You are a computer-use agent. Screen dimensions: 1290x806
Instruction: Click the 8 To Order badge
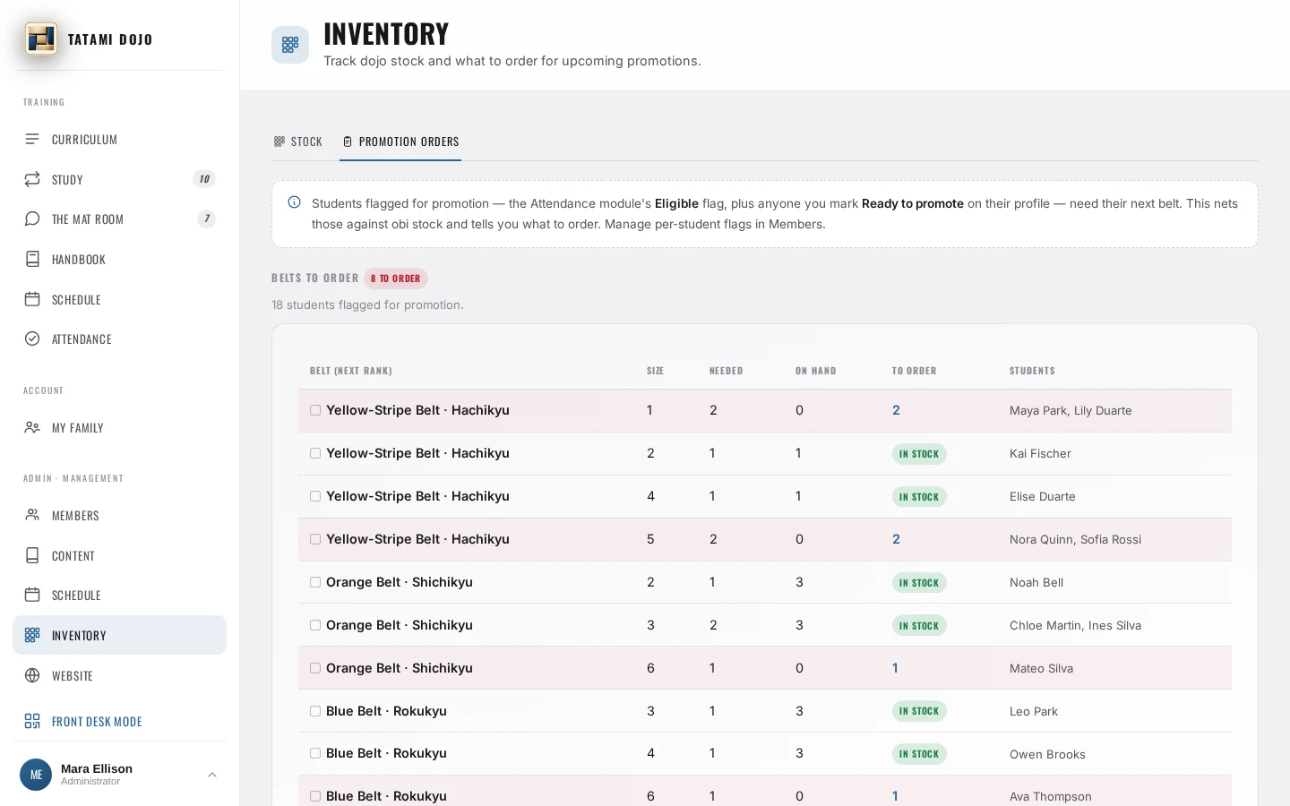coord(396,279)
